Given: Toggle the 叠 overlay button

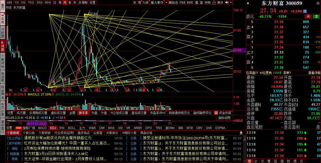Looking at the screenshot, I should click(x=197, y=2).
